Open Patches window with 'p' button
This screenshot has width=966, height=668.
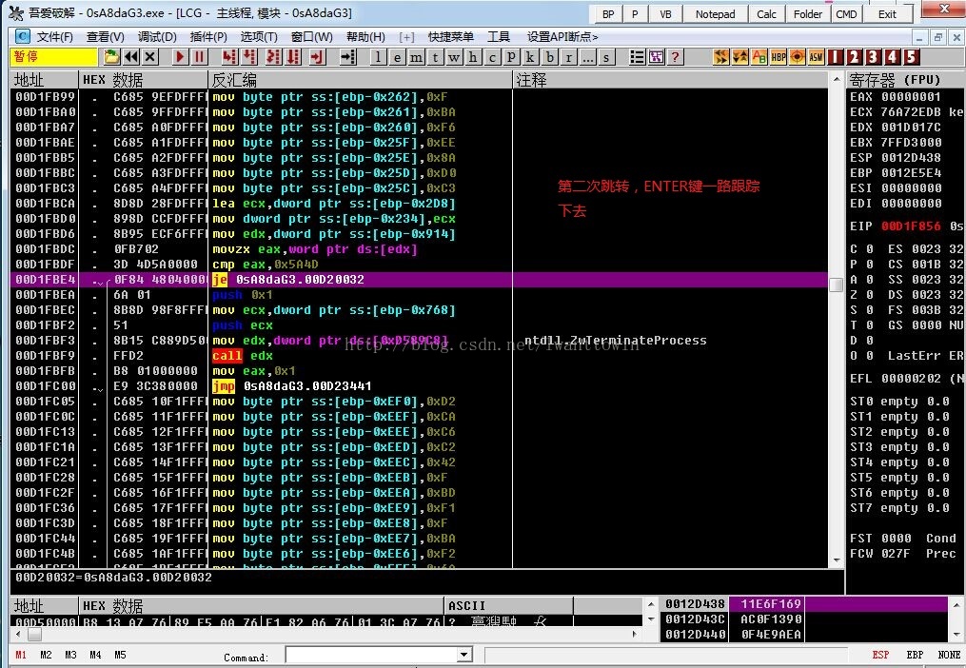[x=511, y=57]
